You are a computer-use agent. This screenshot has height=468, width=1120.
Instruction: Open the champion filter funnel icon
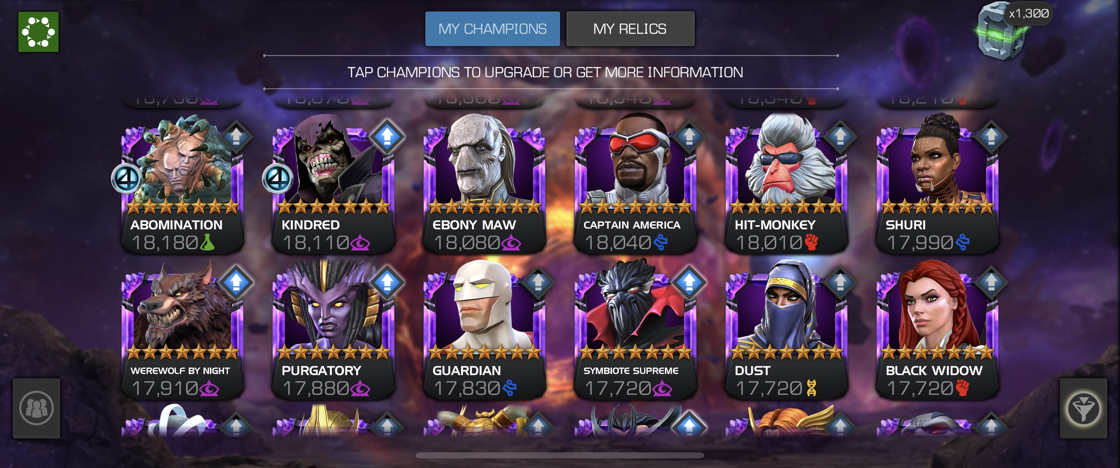1083,408
